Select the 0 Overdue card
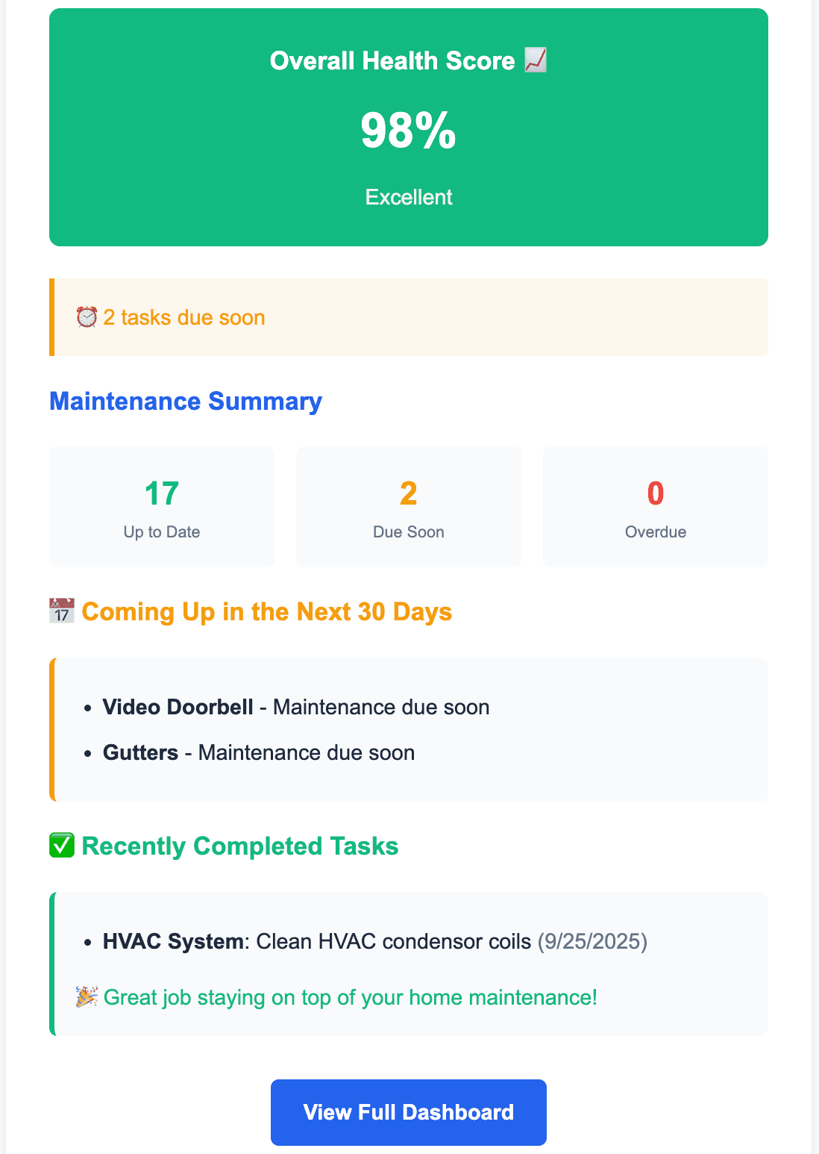The width and height of the screenshot is (819, 1154). click(656, 507)
